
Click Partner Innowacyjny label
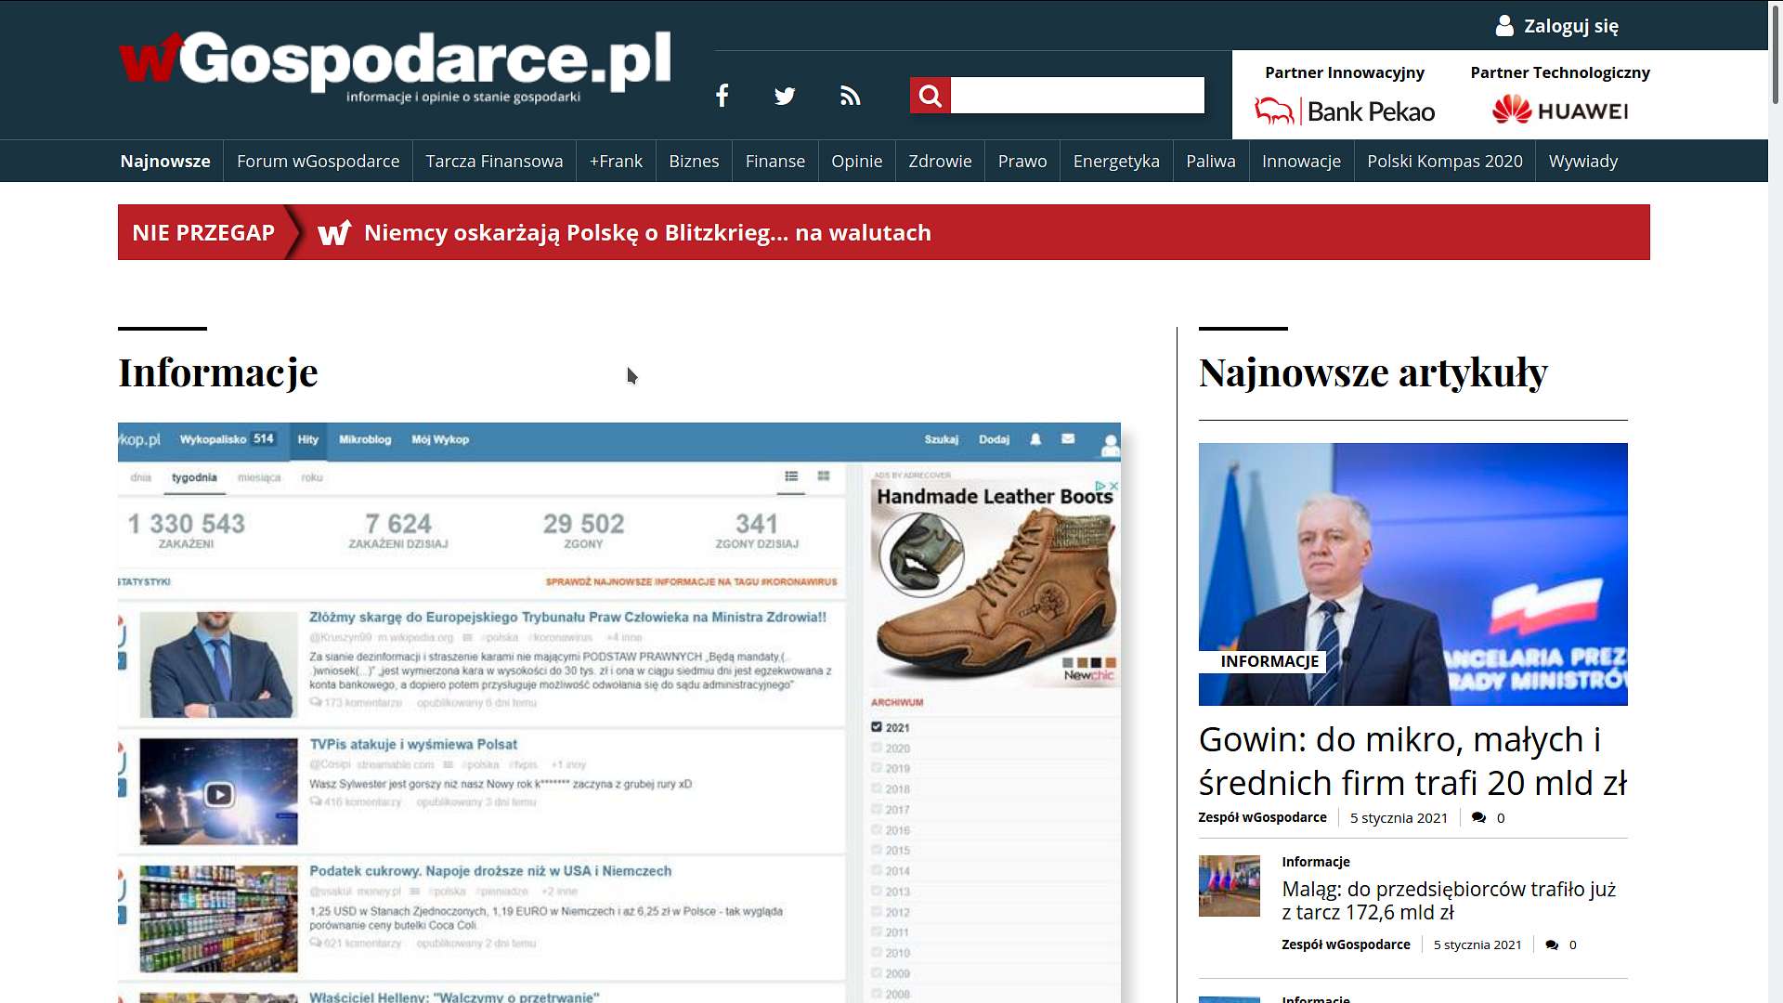(x=1344, y=72)
